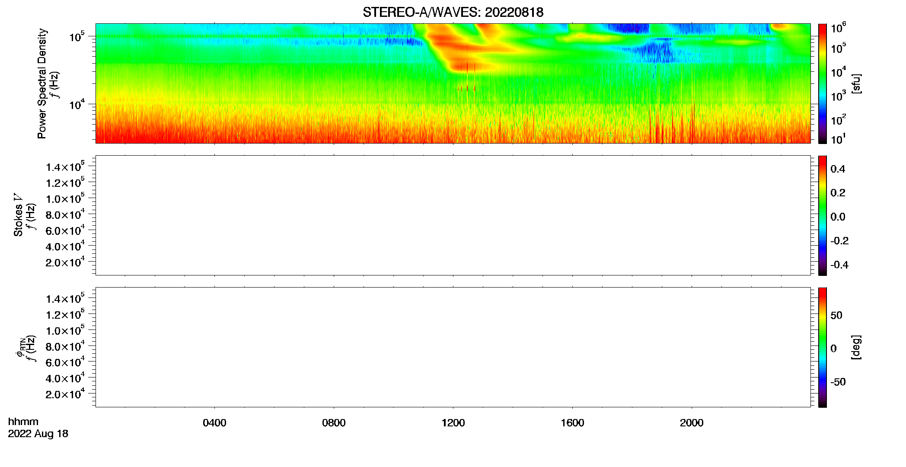The image size is (906, 467).
Task: Select the 2022 Aug 18 date label
Action: point(38,434)
